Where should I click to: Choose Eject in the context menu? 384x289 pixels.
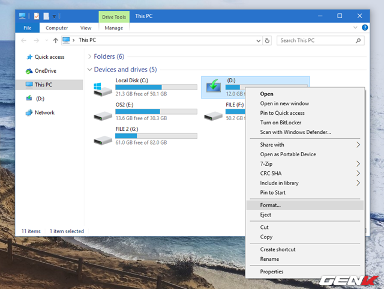tap(305, 214)
